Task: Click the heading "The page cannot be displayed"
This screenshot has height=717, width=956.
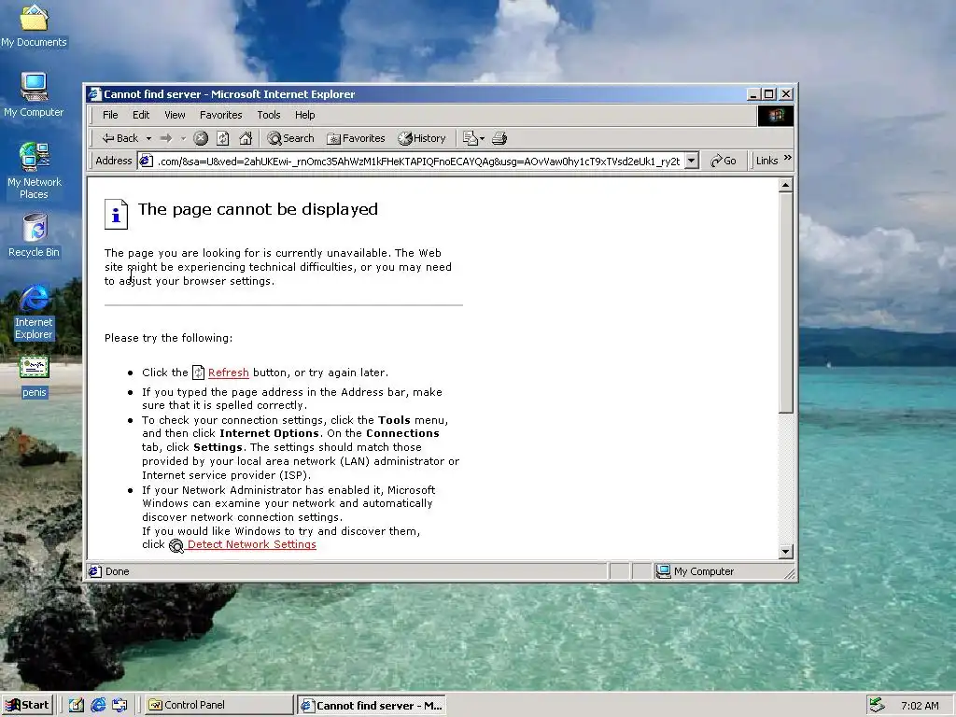Action: (258, 209)
